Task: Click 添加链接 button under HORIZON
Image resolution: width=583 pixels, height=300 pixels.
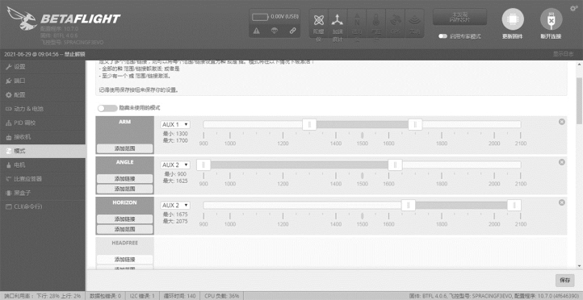Action: pos(124,219)
